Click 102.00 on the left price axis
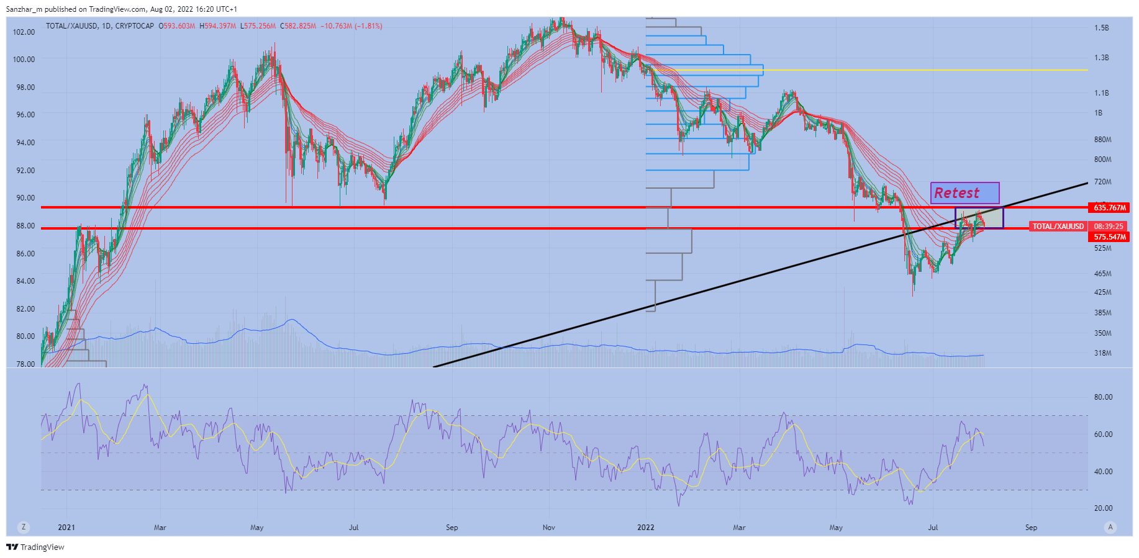 tap(24, 32)
